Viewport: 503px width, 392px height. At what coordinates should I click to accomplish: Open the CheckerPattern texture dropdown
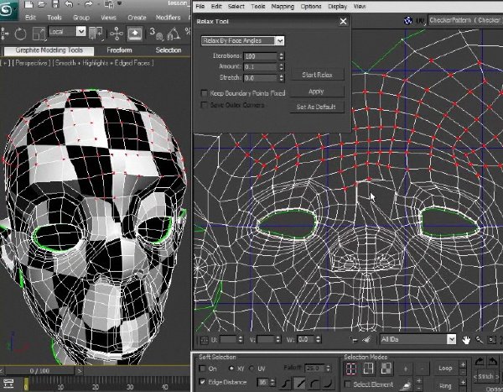(466, 20)
